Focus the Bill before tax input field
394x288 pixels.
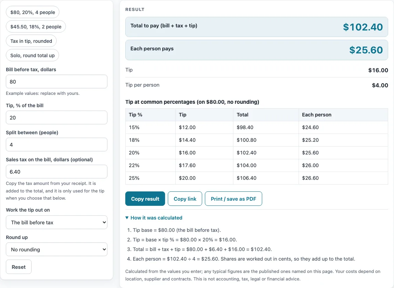click(x=57, y=82)
